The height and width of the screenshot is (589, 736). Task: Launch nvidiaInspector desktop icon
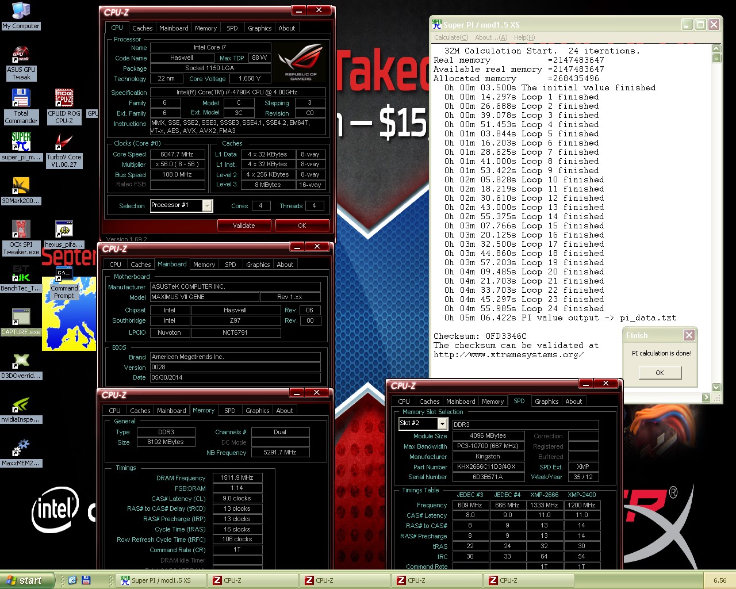(21, 409)
